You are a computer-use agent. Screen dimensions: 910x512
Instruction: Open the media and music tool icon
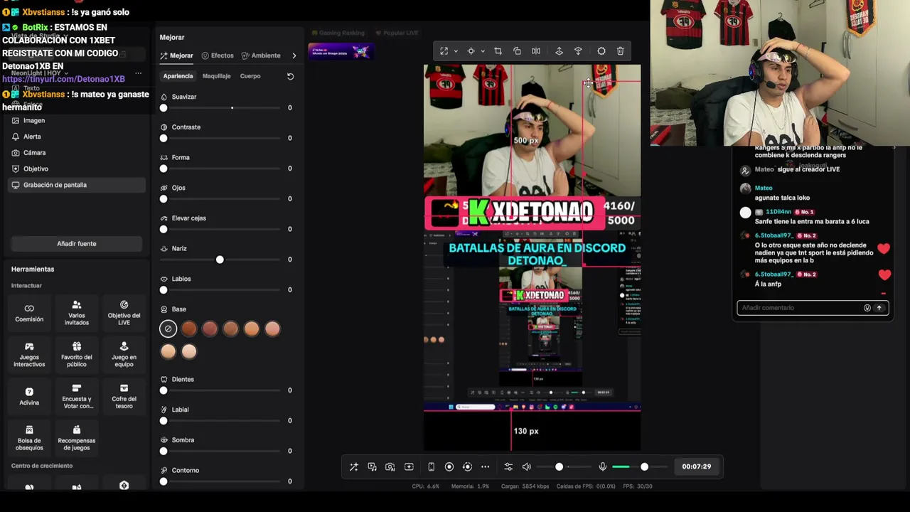coord(372,466)
